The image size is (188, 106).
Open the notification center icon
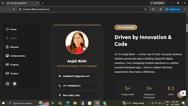click(184, 103)
